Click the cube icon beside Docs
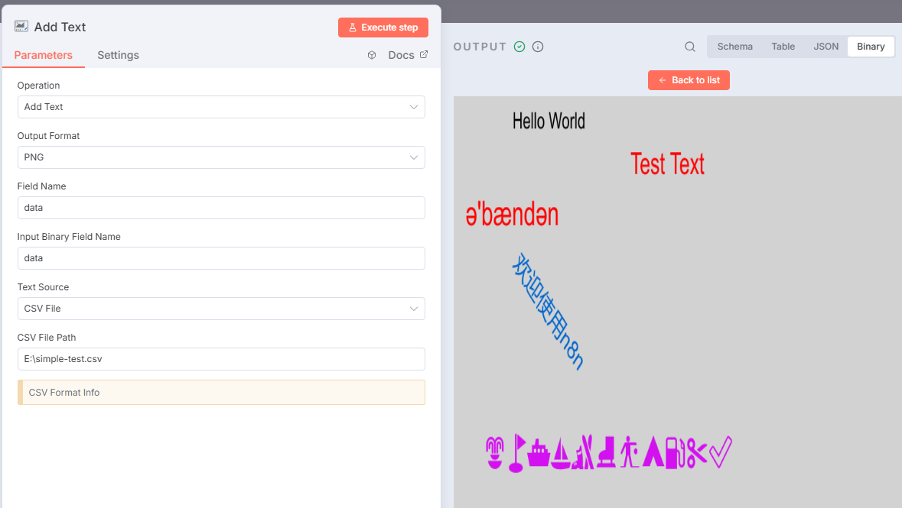 pos(372,55)
